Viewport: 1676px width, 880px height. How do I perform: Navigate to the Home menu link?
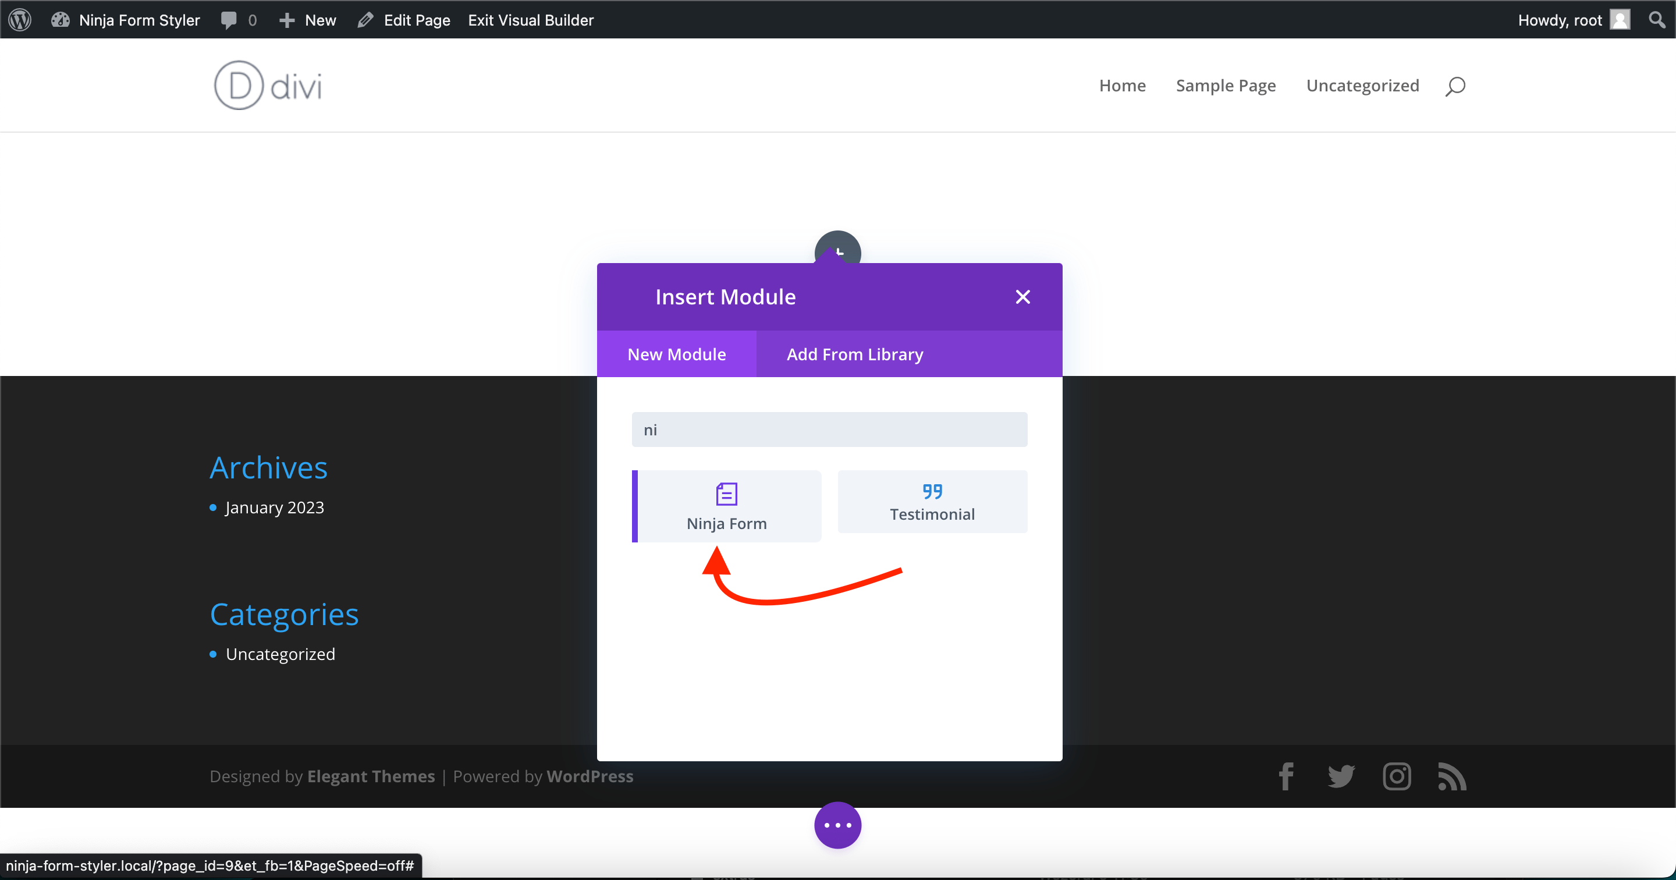coord(1123,86)
